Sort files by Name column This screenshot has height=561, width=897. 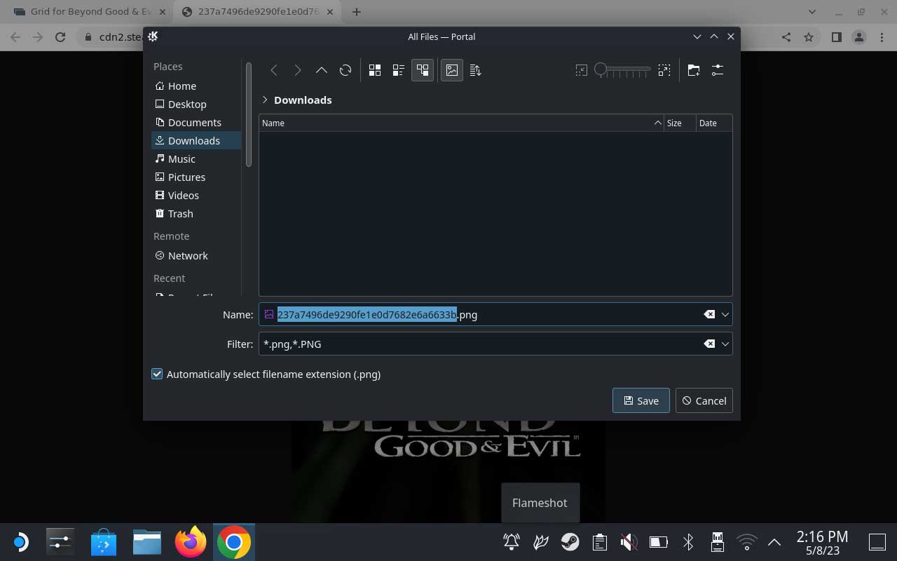[461, 123]
